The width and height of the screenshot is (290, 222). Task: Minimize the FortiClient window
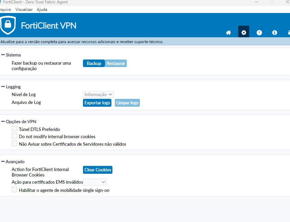click(256, 2)
